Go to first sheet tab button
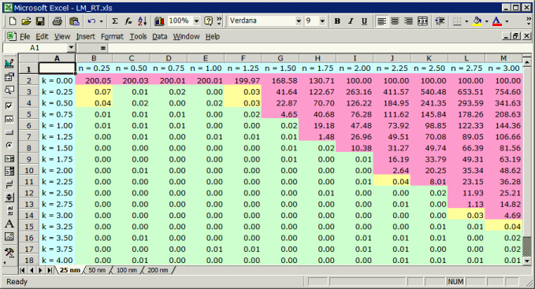The height and width of the screenshot is (289, 535). point(23,270)
